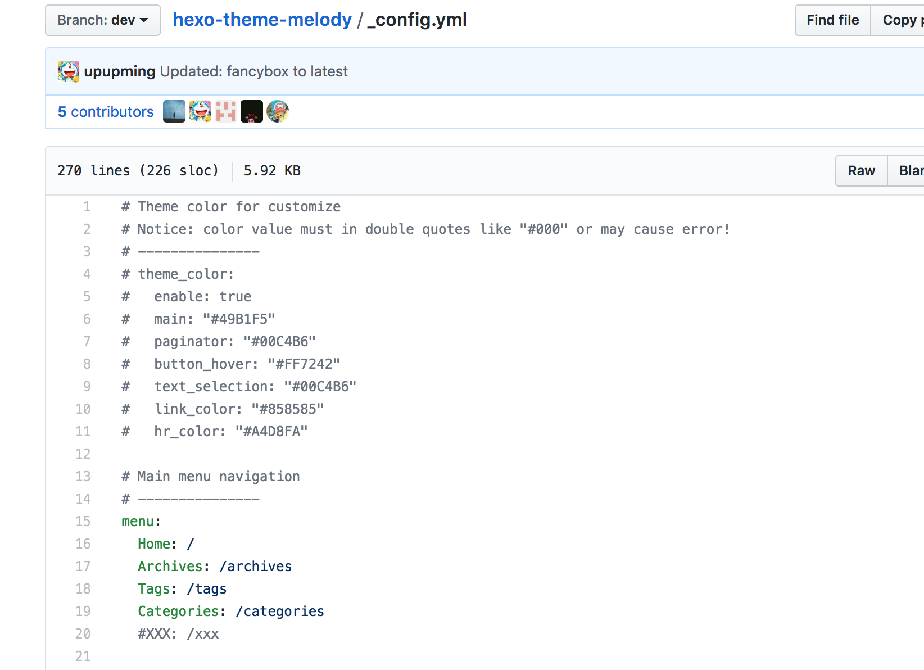Click the '# enable: true' line
The height and width of the screenshot is (670, 924).
[187, 297]
